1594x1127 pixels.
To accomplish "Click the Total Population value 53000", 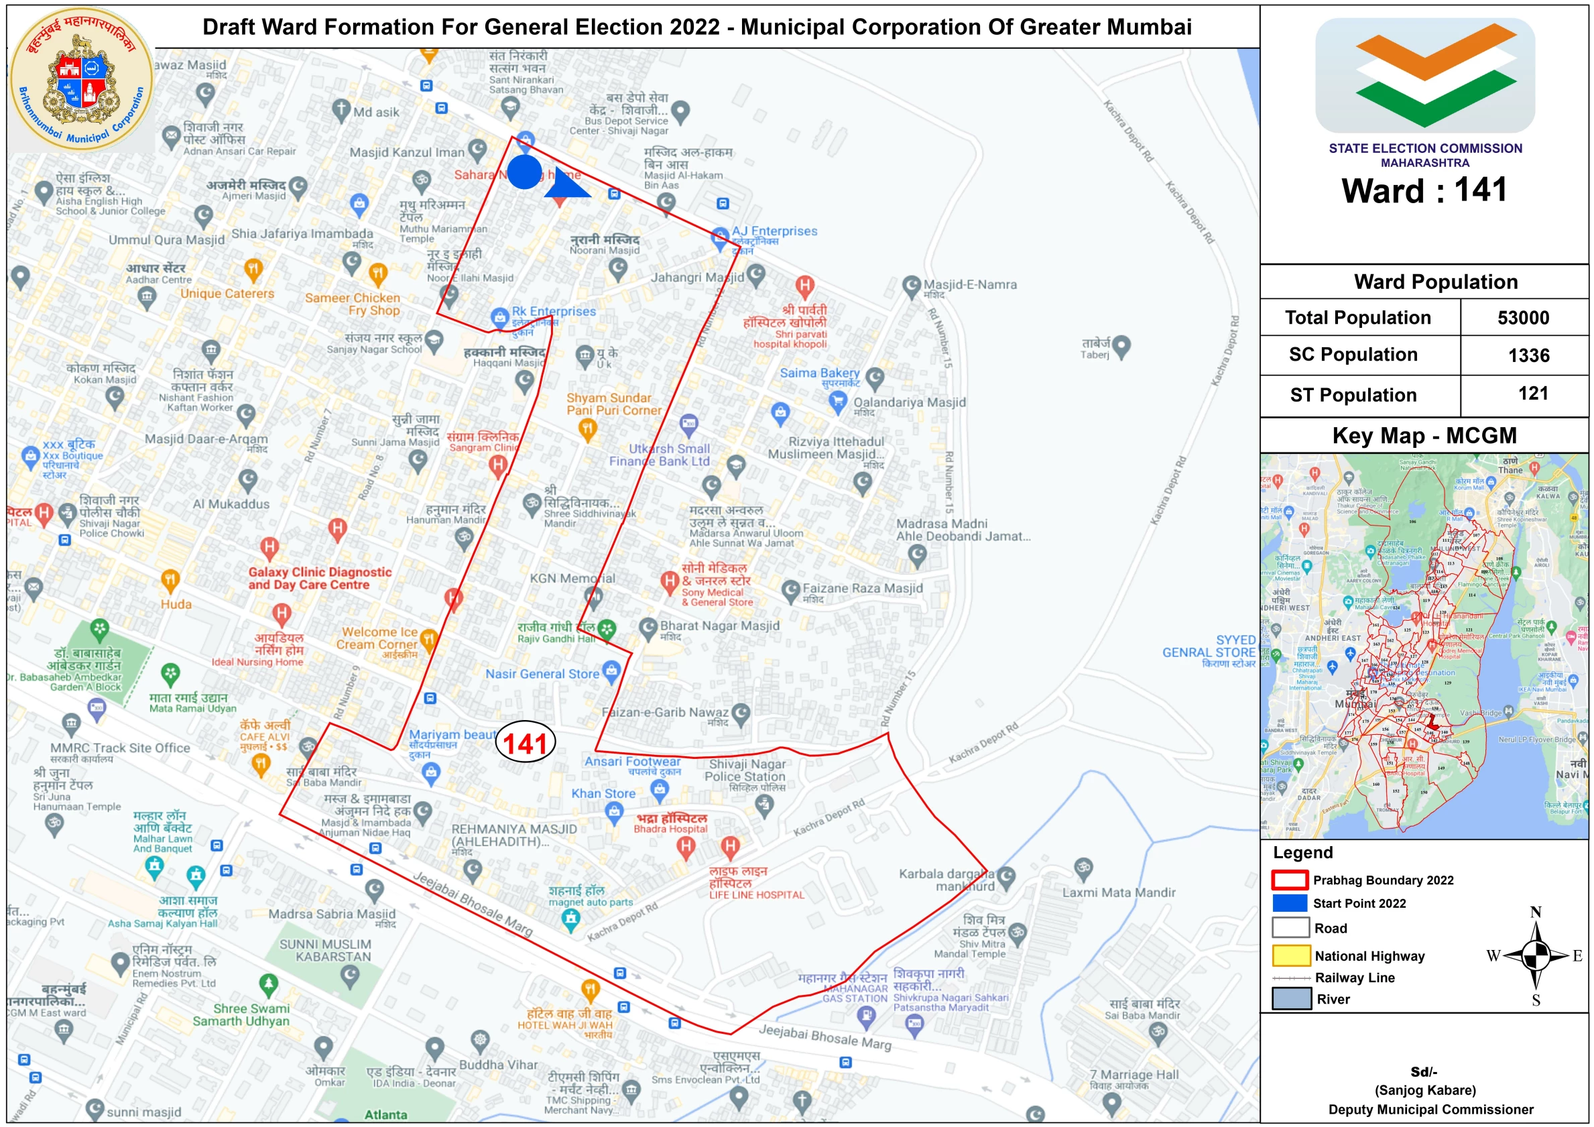I will tap(1523, 318).
